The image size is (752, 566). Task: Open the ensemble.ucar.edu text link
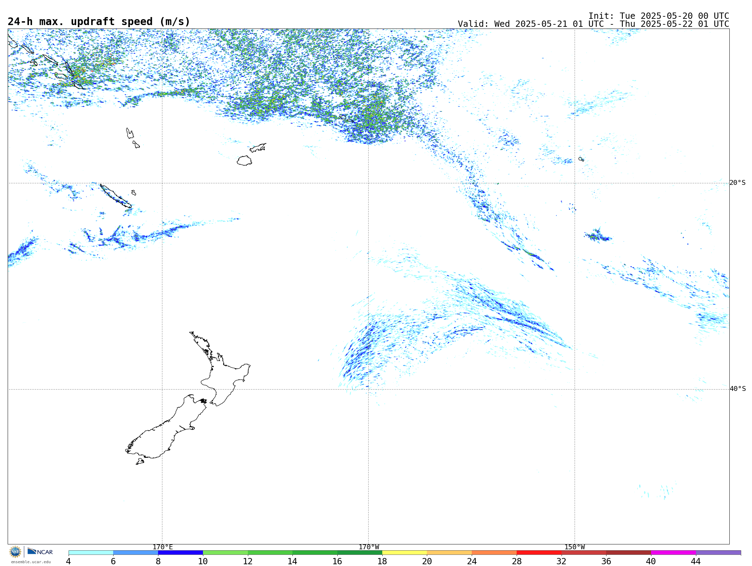pyautogui.click(x=31, y=562)
